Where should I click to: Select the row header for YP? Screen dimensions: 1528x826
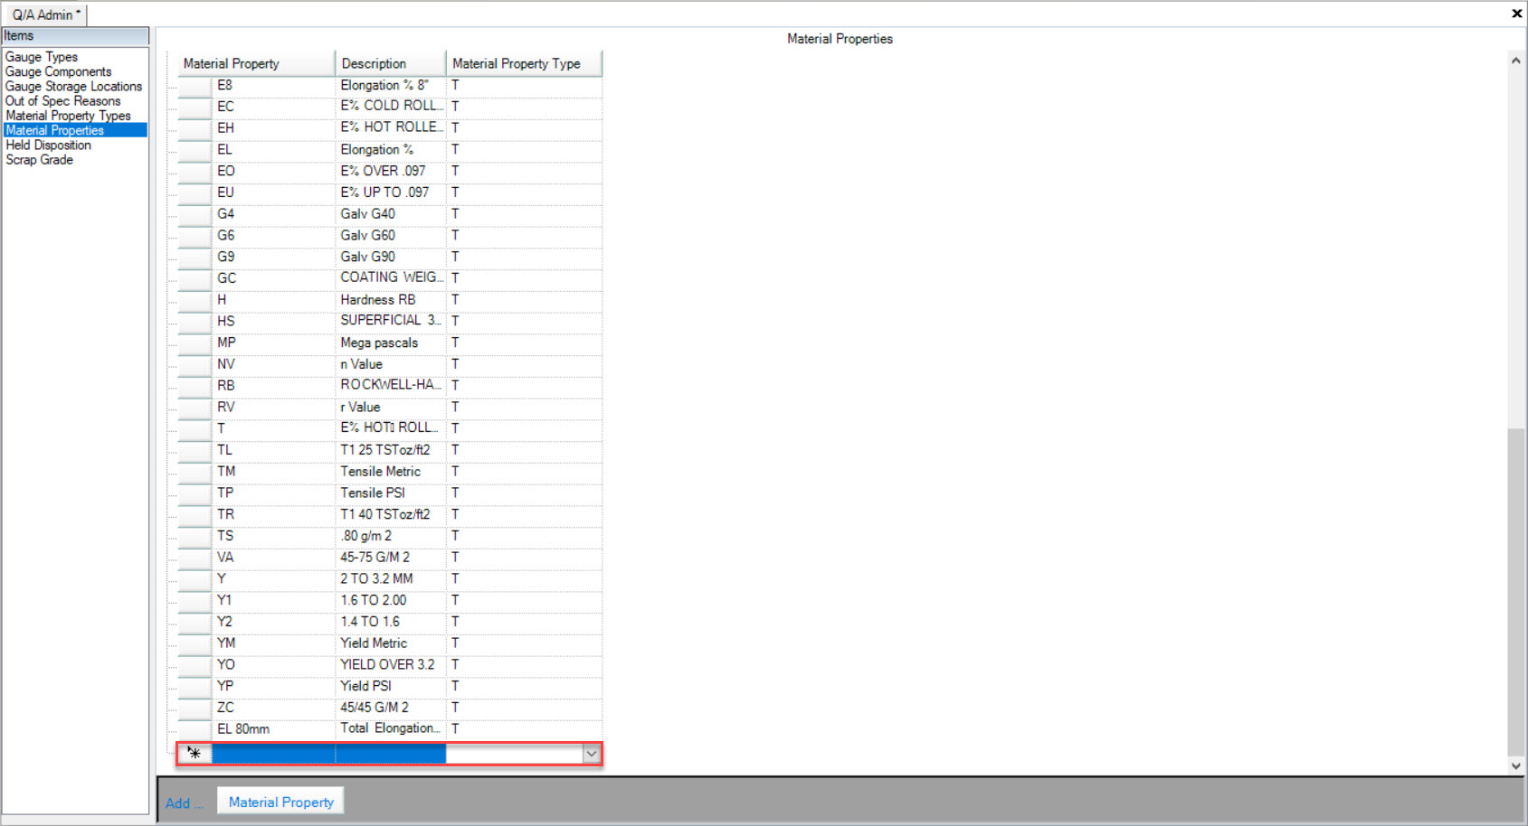(195, 686)
